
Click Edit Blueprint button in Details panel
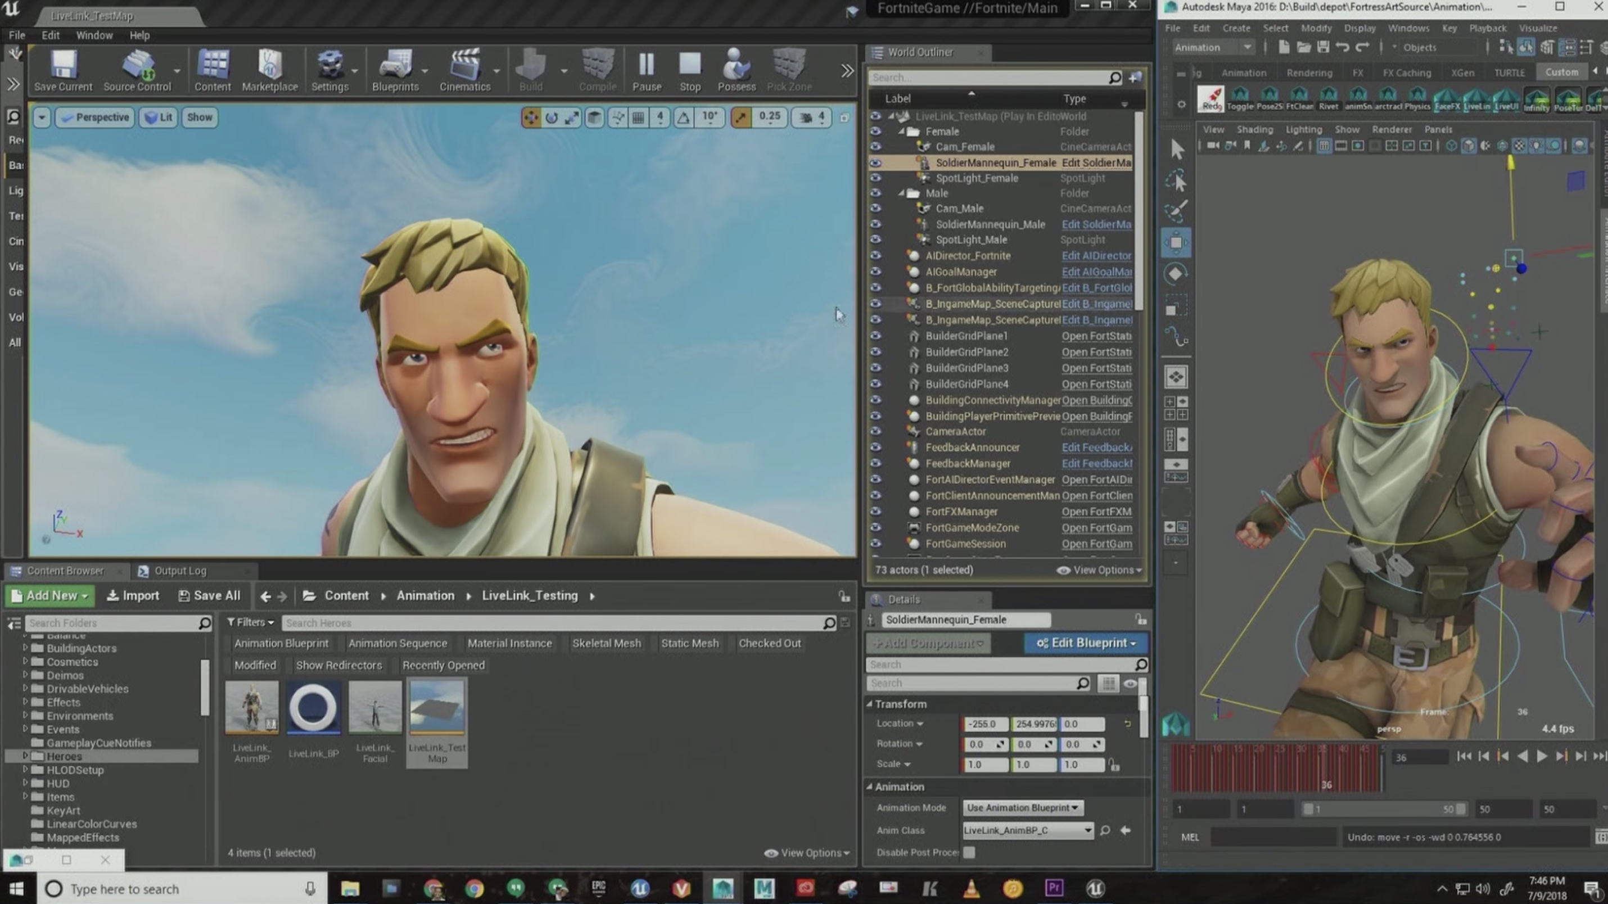pyautogui.click(x=1086, y=641)
